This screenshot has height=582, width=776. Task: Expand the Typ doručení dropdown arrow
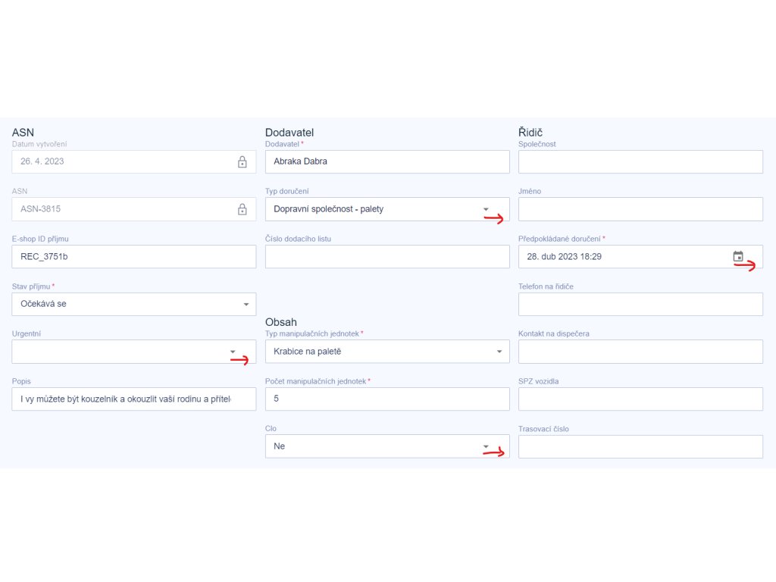pos(486,209)
